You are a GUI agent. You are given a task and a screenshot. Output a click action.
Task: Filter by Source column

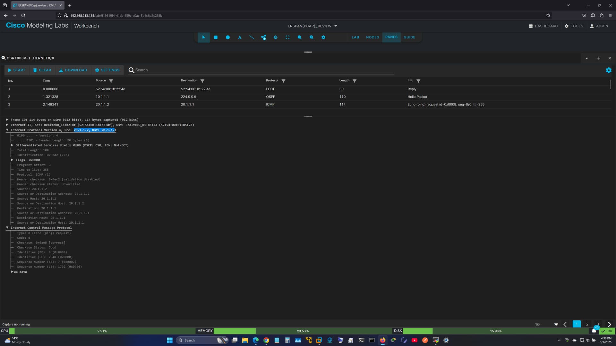[x=111, y=81]
